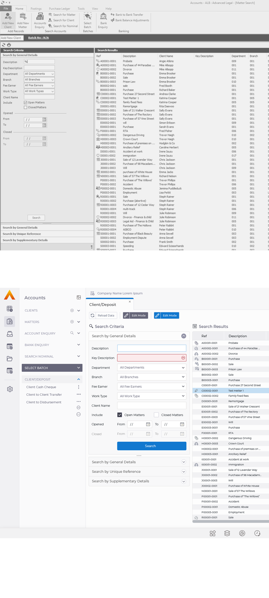Open the Help ribbon tab
269x598 pixels.
pos(108,9)
